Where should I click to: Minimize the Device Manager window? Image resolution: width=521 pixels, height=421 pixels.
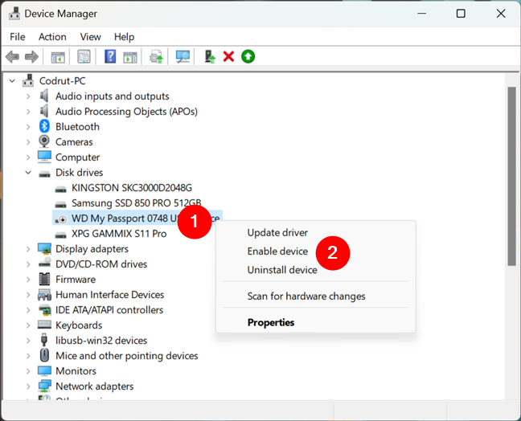(421, 14)
